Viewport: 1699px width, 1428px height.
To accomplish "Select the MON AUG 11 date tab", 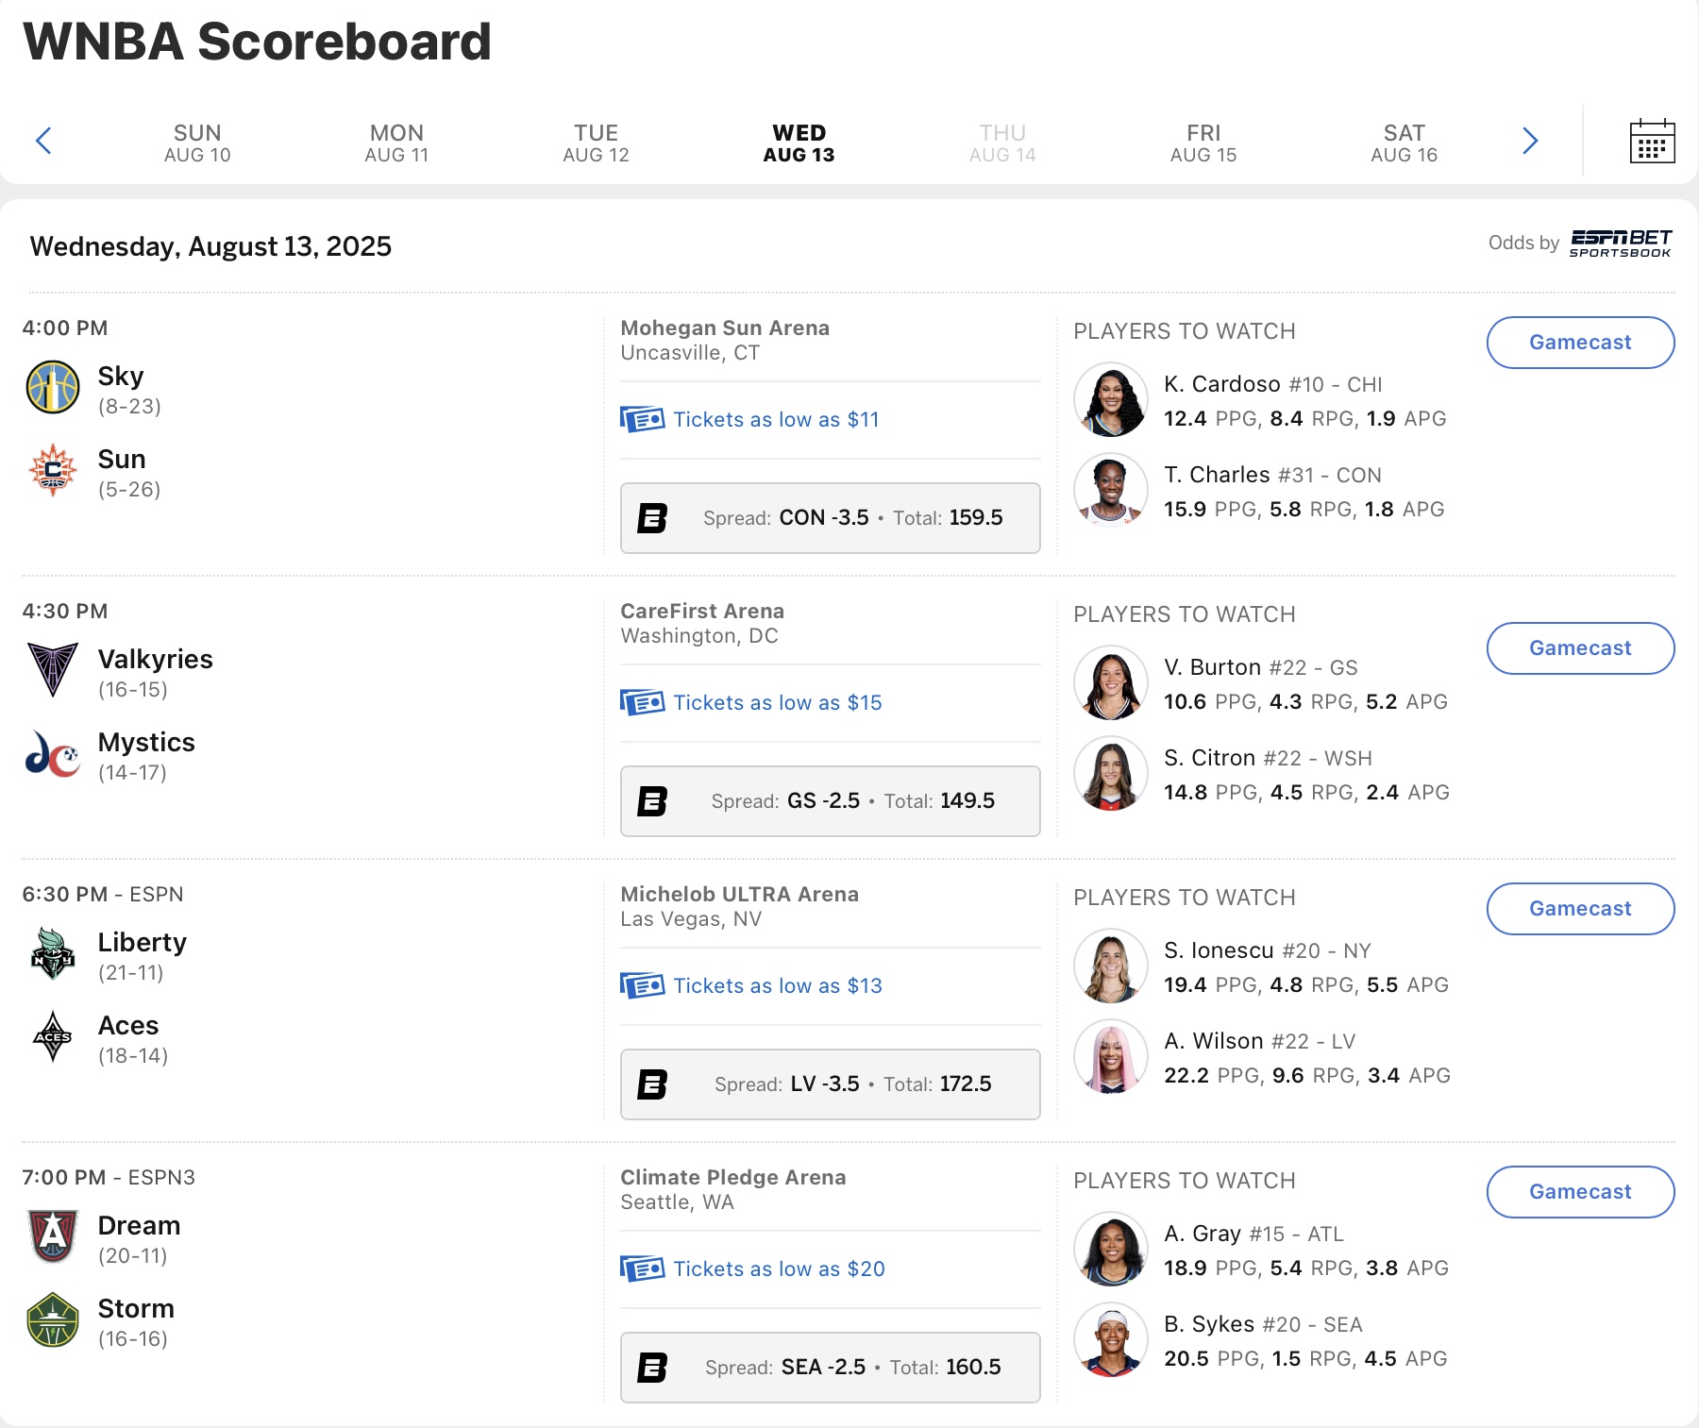I will pyautogui.click(x=396, y=143).
